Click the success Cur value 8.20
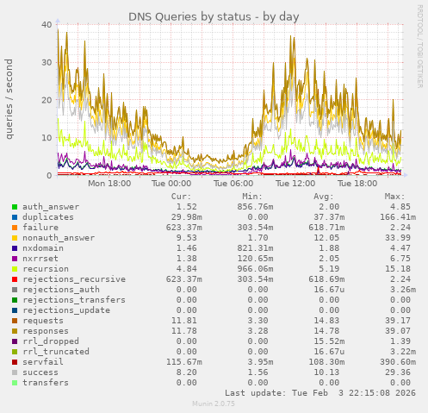Screen dimensions: 428x413 [x=187, y=372]
